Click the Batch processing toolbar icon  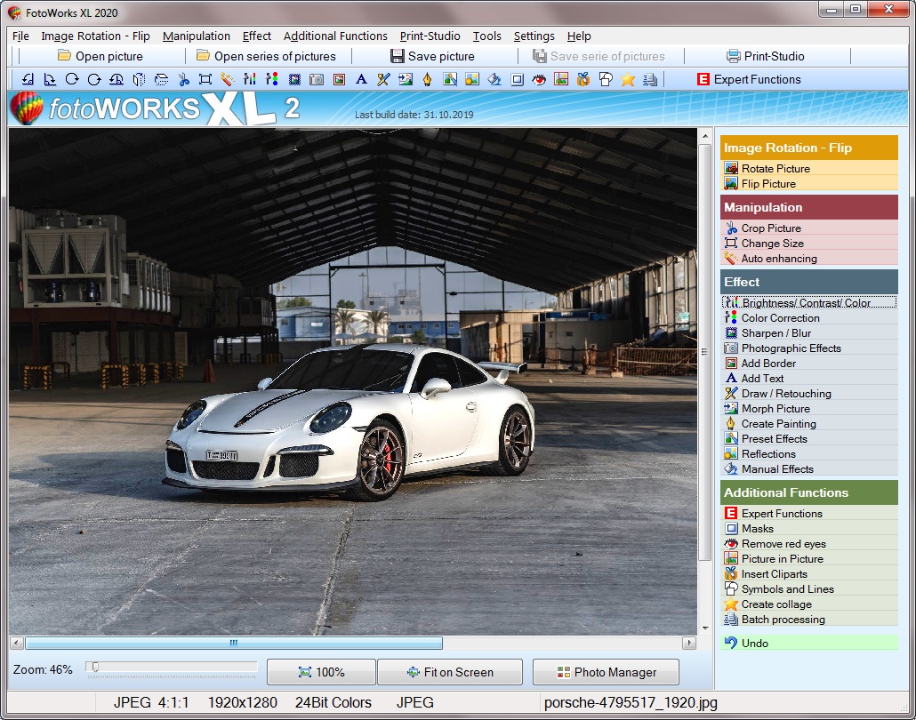(x=650, y=80)
